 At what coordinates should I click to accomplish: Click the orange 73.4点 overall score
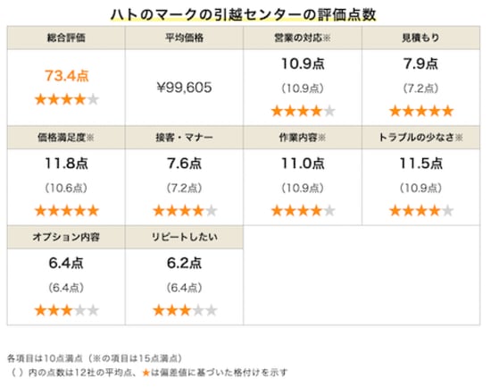67,76
